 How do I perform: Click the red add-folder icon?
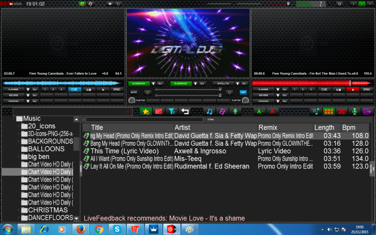(159, 111)
